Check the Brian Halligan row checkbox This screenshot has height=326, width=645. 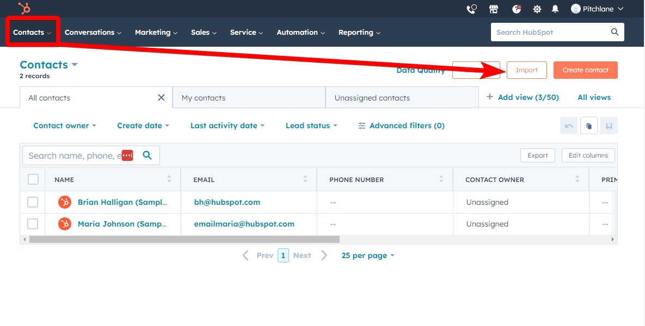(x=33, y=202)
